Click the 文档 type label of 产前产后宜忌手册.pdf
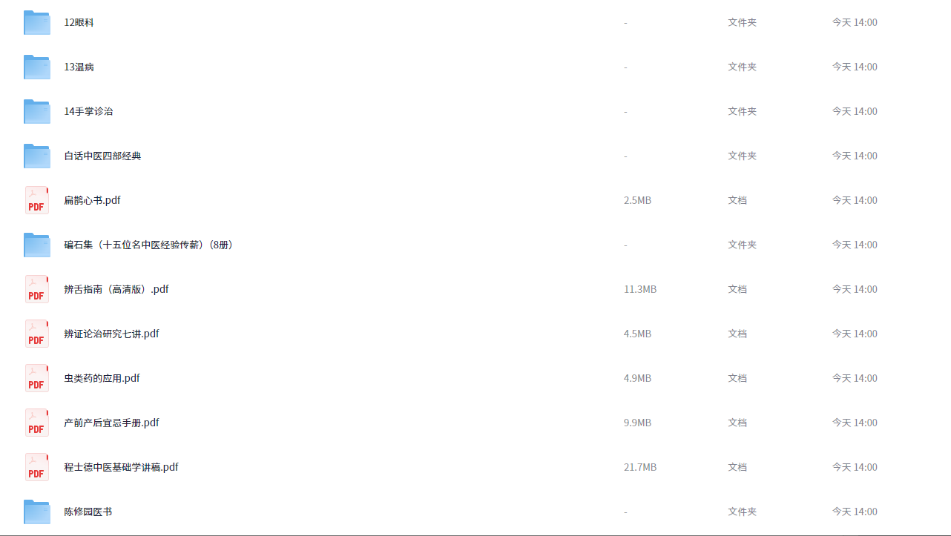Viewport: 951px width, 536px height. coord(737,423)
